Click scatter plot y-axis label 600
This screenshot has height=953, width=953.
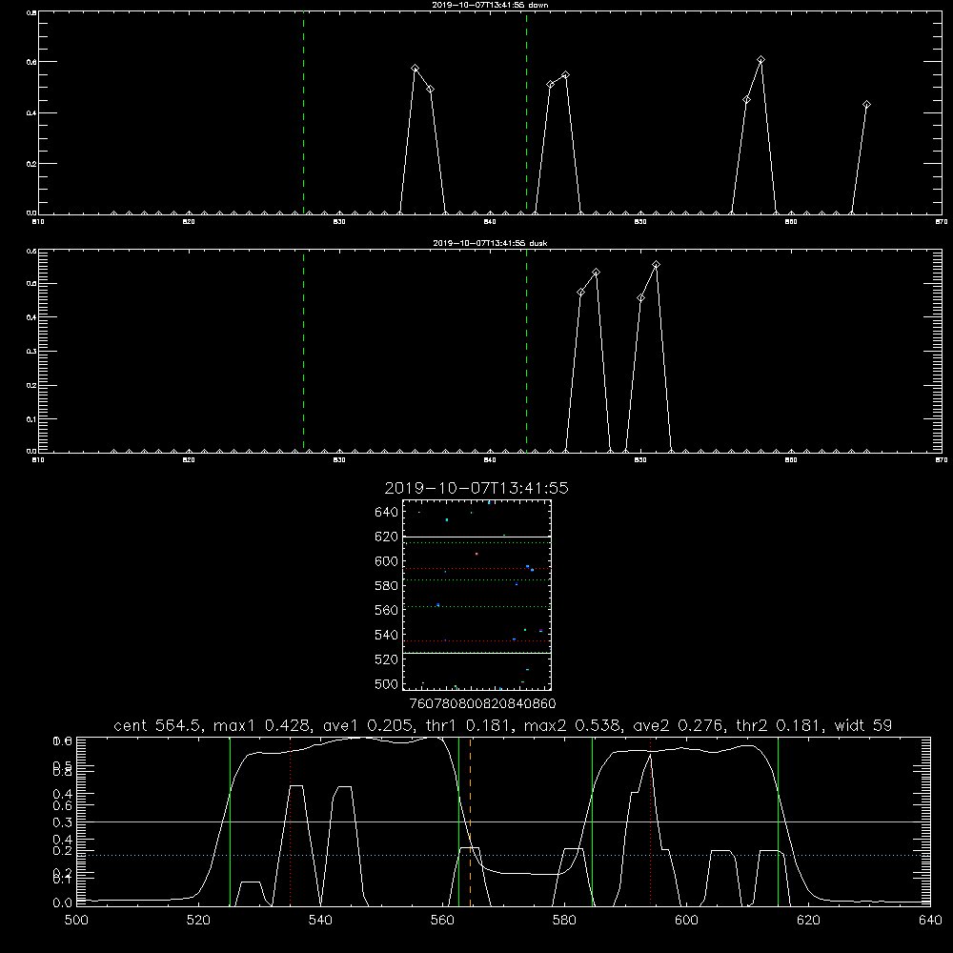387,561
